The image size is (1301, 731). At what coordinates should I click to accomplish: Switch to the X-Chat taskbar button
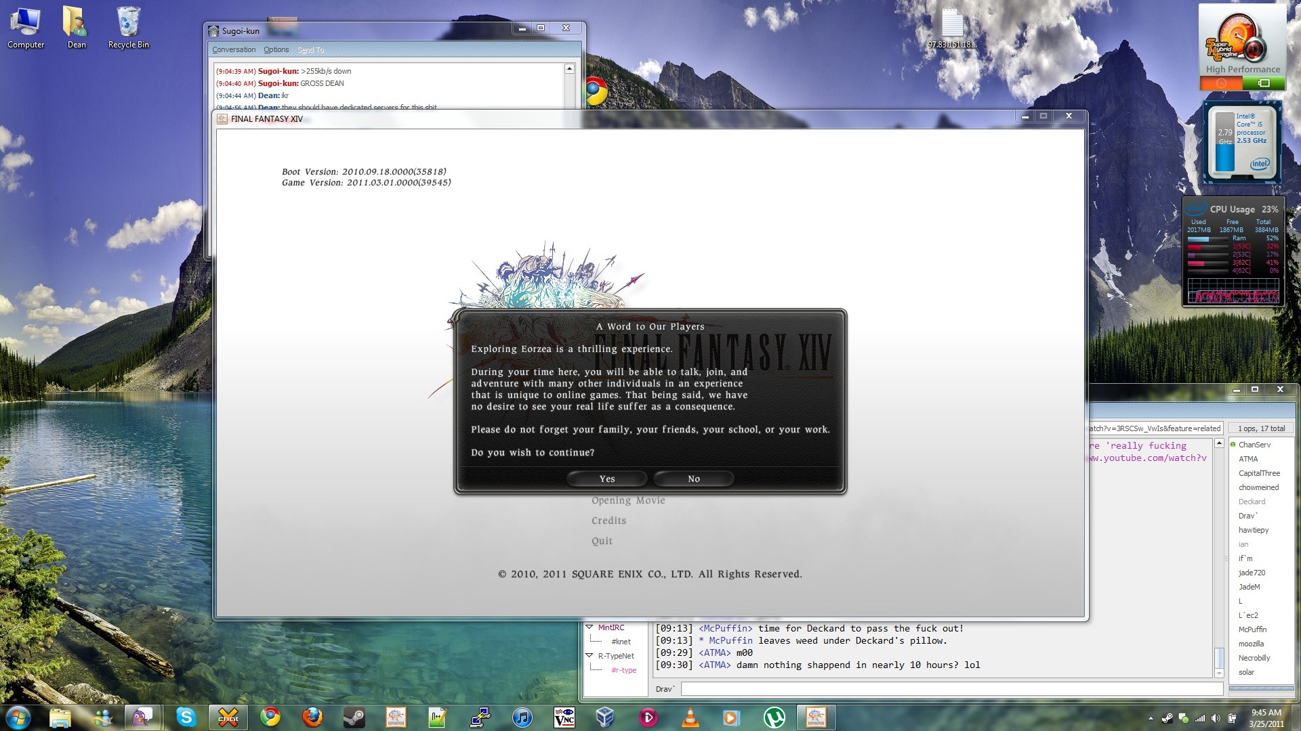coord(228,717)
